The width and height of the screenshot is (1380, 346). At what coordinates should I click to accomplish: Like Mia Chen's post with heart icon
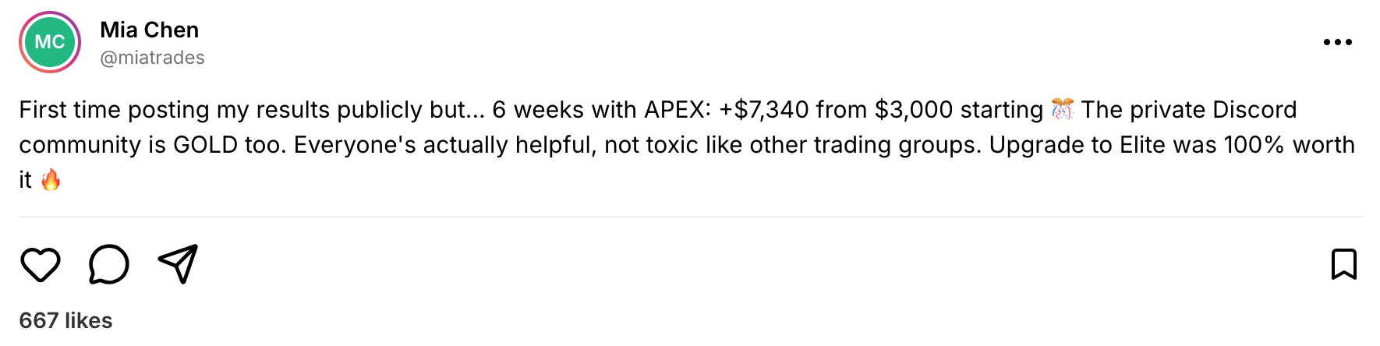pos(41,265)
